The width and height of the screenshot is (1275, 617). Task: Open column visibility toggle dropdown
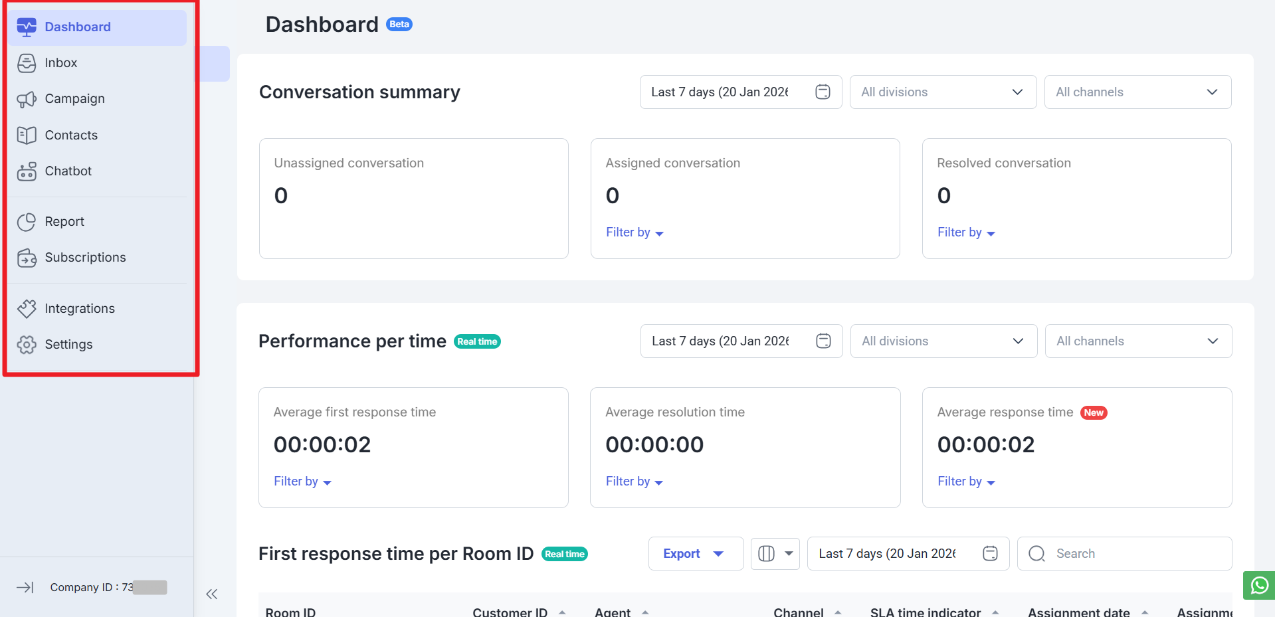[x=775, y=554]
